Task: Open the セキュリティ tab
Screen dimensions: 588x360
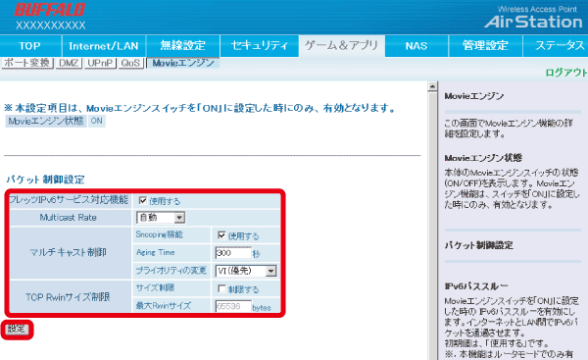Action: (x=260, y=46)
